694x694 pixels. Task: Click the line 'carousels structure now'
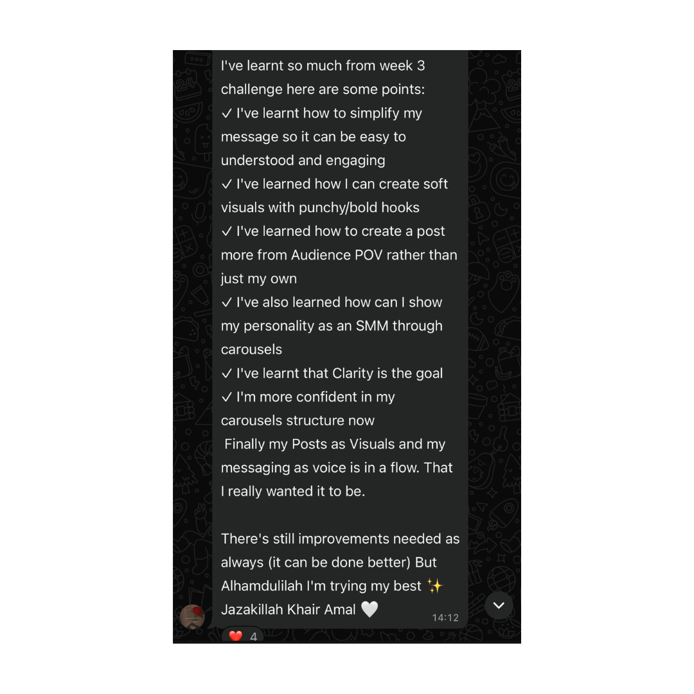[x=298, y=420]
